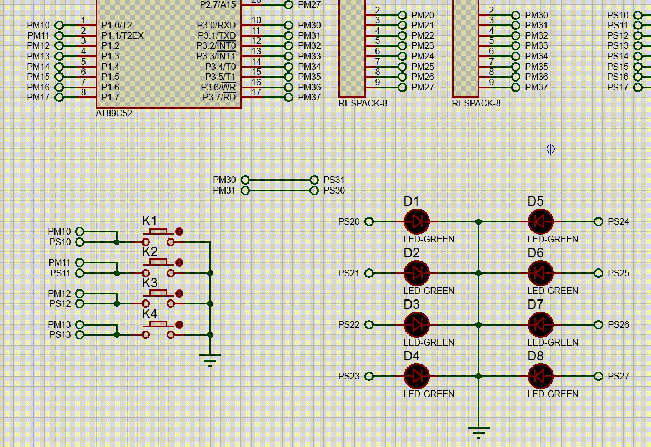Click the PS23 terminal circle at D4
The height and width of the screenshot is (447, 651).
coord(369,376)
